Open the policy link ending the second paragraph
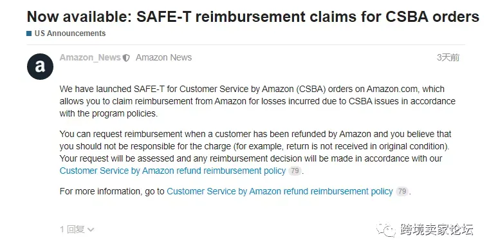489x251 pixels. [172, 171]
